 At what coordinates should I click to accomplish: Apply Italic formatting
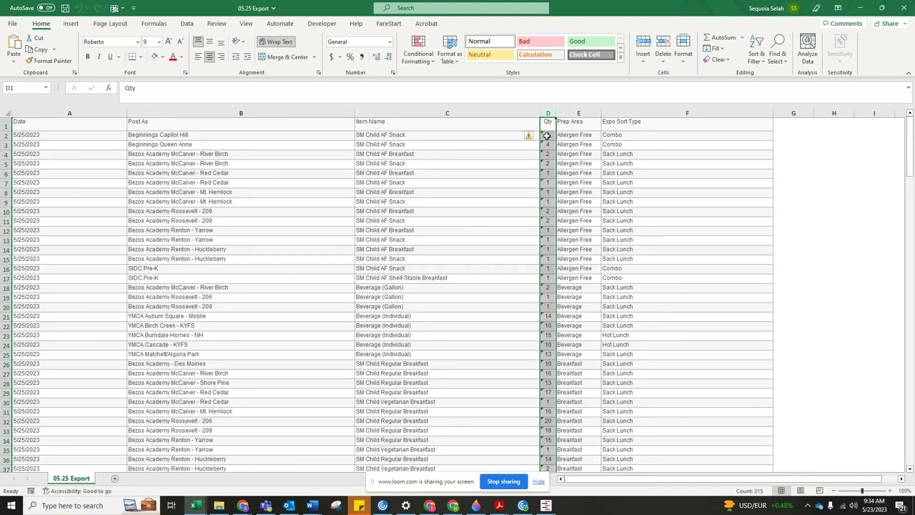pos(99,57)
